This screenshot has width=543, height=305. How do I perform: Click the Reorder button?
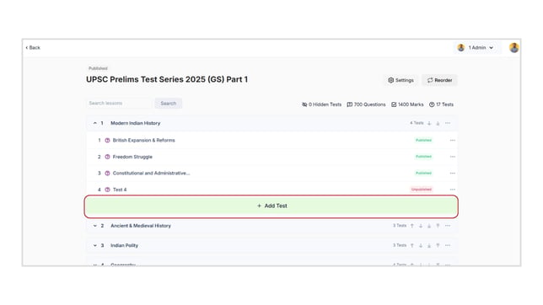439,80
